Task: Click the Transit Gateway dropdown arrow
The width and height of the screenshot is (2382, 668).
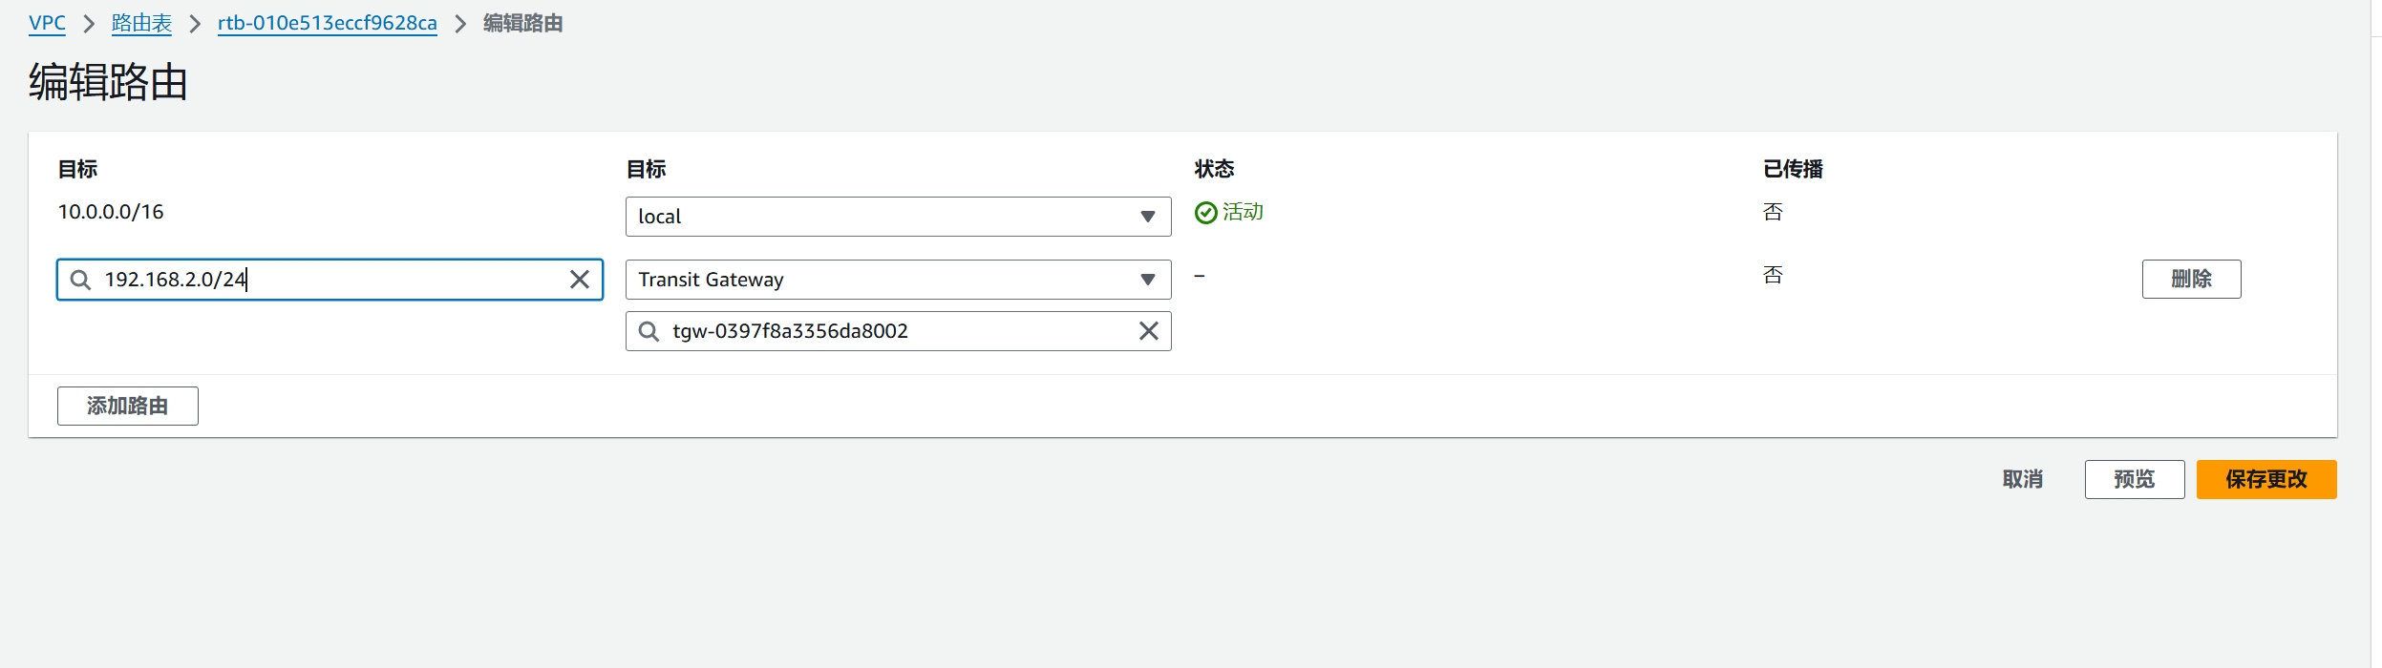Action: (1148, 280)
